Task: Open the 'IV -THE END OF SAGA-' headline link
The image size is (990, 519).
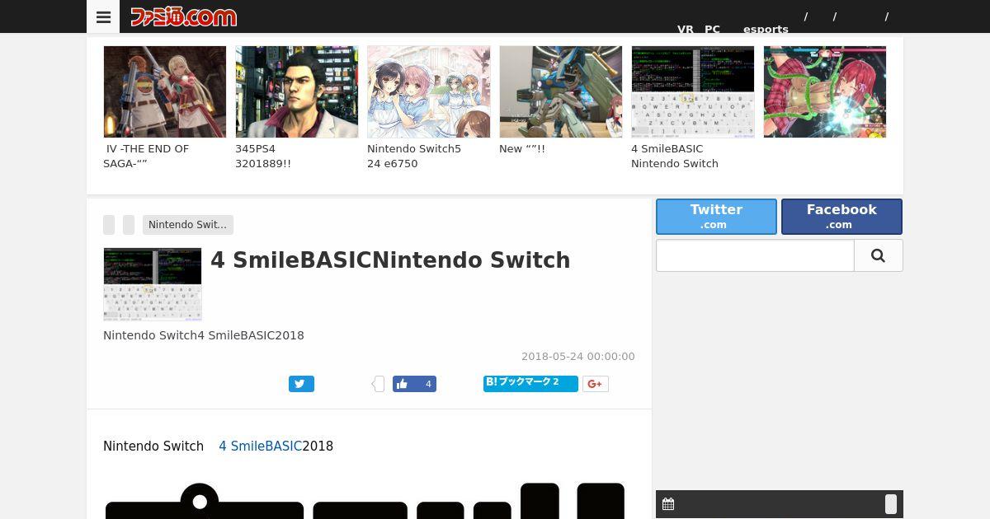Action: 146,157
